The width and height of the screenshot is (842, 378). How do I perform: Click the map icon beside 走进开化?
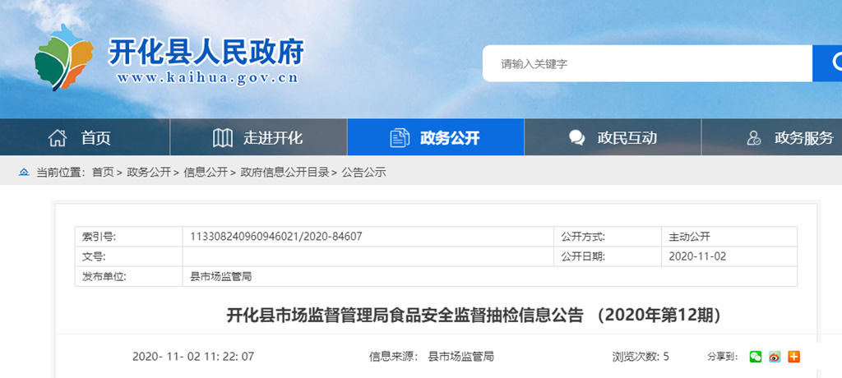coord(223,138)
